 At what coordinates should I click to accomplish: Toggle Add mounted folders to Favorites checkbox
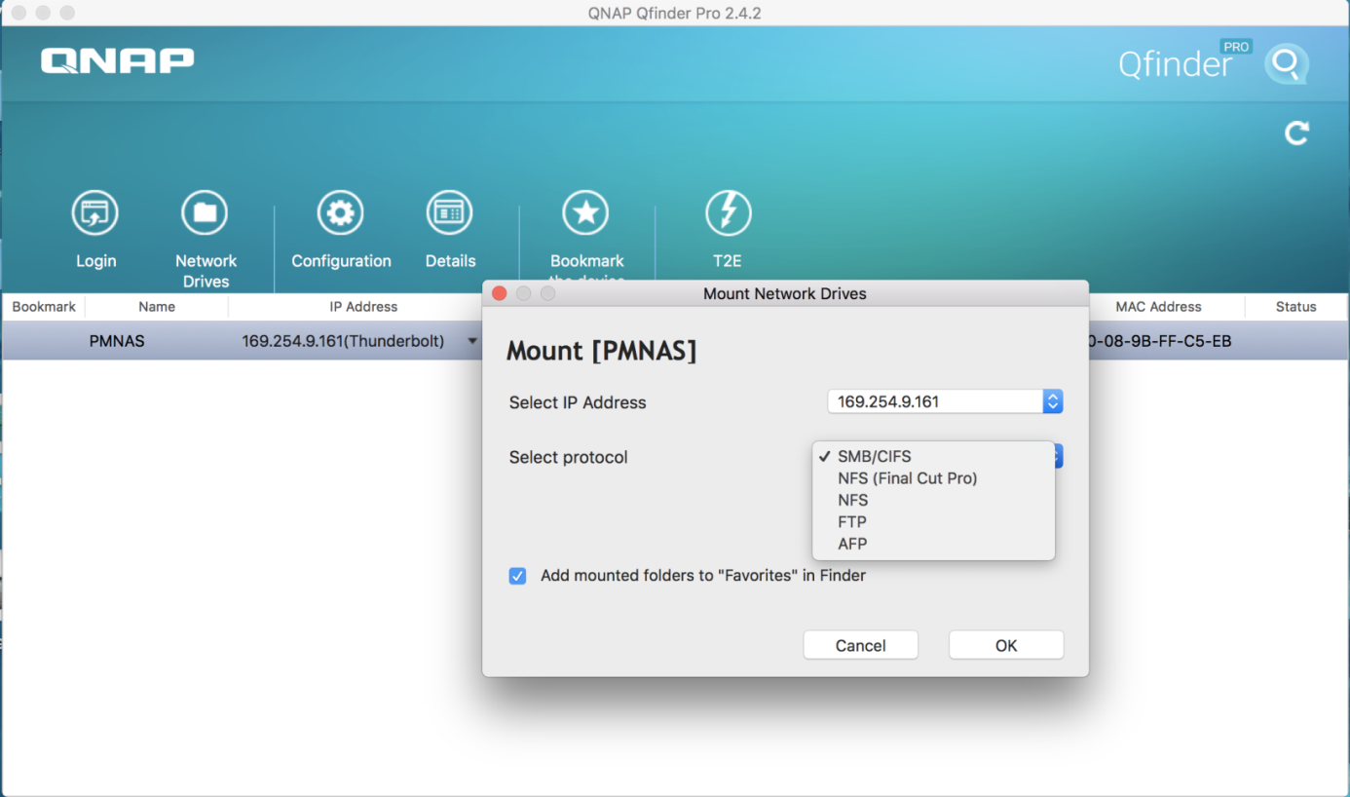(x=518, y=576)
